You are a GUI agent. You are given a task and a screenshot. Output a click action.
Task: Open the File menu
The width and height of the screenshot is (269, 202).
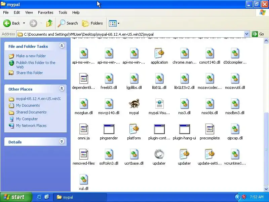pyautogui.click(x=6, y=12)
